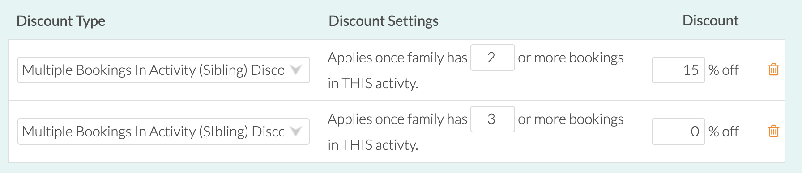Click 'Applies once family has' before 3 field
Screen dimensions: 802x173
pyautogui.click(x=397, y=119)
